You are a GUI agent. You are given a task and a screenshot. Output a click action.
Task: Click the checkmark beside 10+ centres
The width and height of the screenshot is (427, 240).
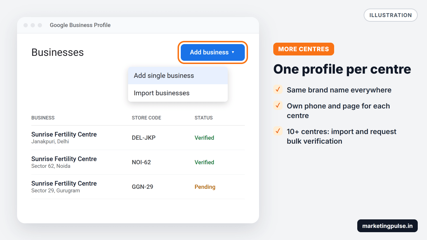pos(278,131)
